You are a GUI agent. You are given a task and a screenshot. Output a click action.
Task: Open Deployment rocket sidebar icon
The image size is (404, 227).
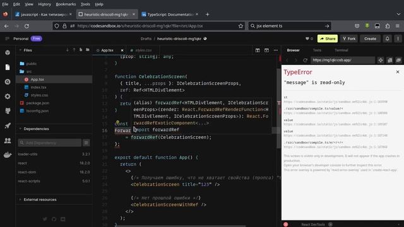coord(8,125)
